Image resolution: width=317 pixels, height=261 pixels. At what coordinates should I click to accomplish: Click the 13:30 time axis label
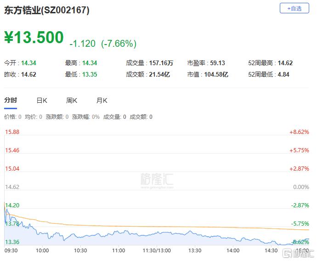195,251
